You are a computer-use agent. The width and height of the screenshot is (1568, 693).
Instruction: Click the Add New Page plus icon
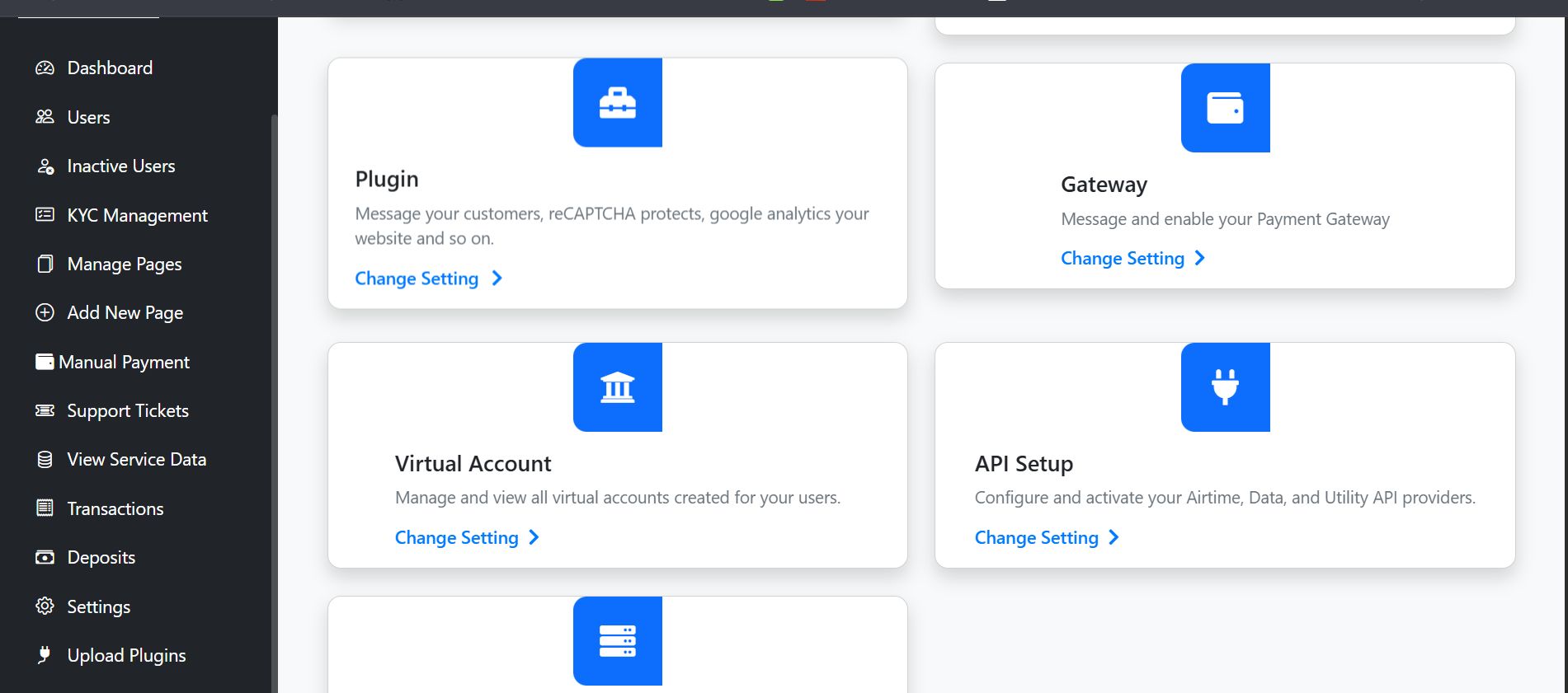tap(45, 313)
